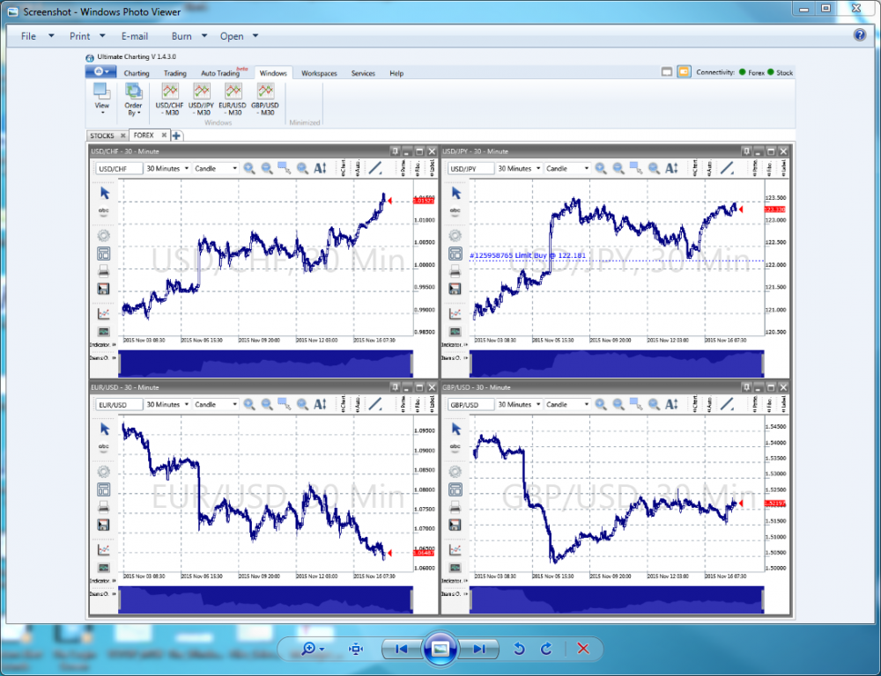The height and width of the screenshot is (676, 881).
Task: Open Photo Viewer Print menu
Action: click(79, 36)
